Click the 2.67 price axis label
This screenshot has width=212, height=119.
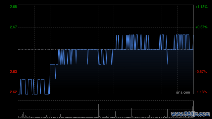pyautogui.click(x=13, y=27)
